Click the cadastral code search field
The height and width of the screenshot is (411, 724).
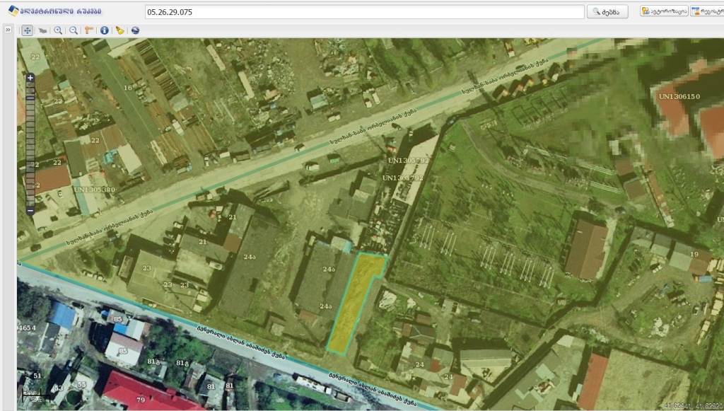365,12
